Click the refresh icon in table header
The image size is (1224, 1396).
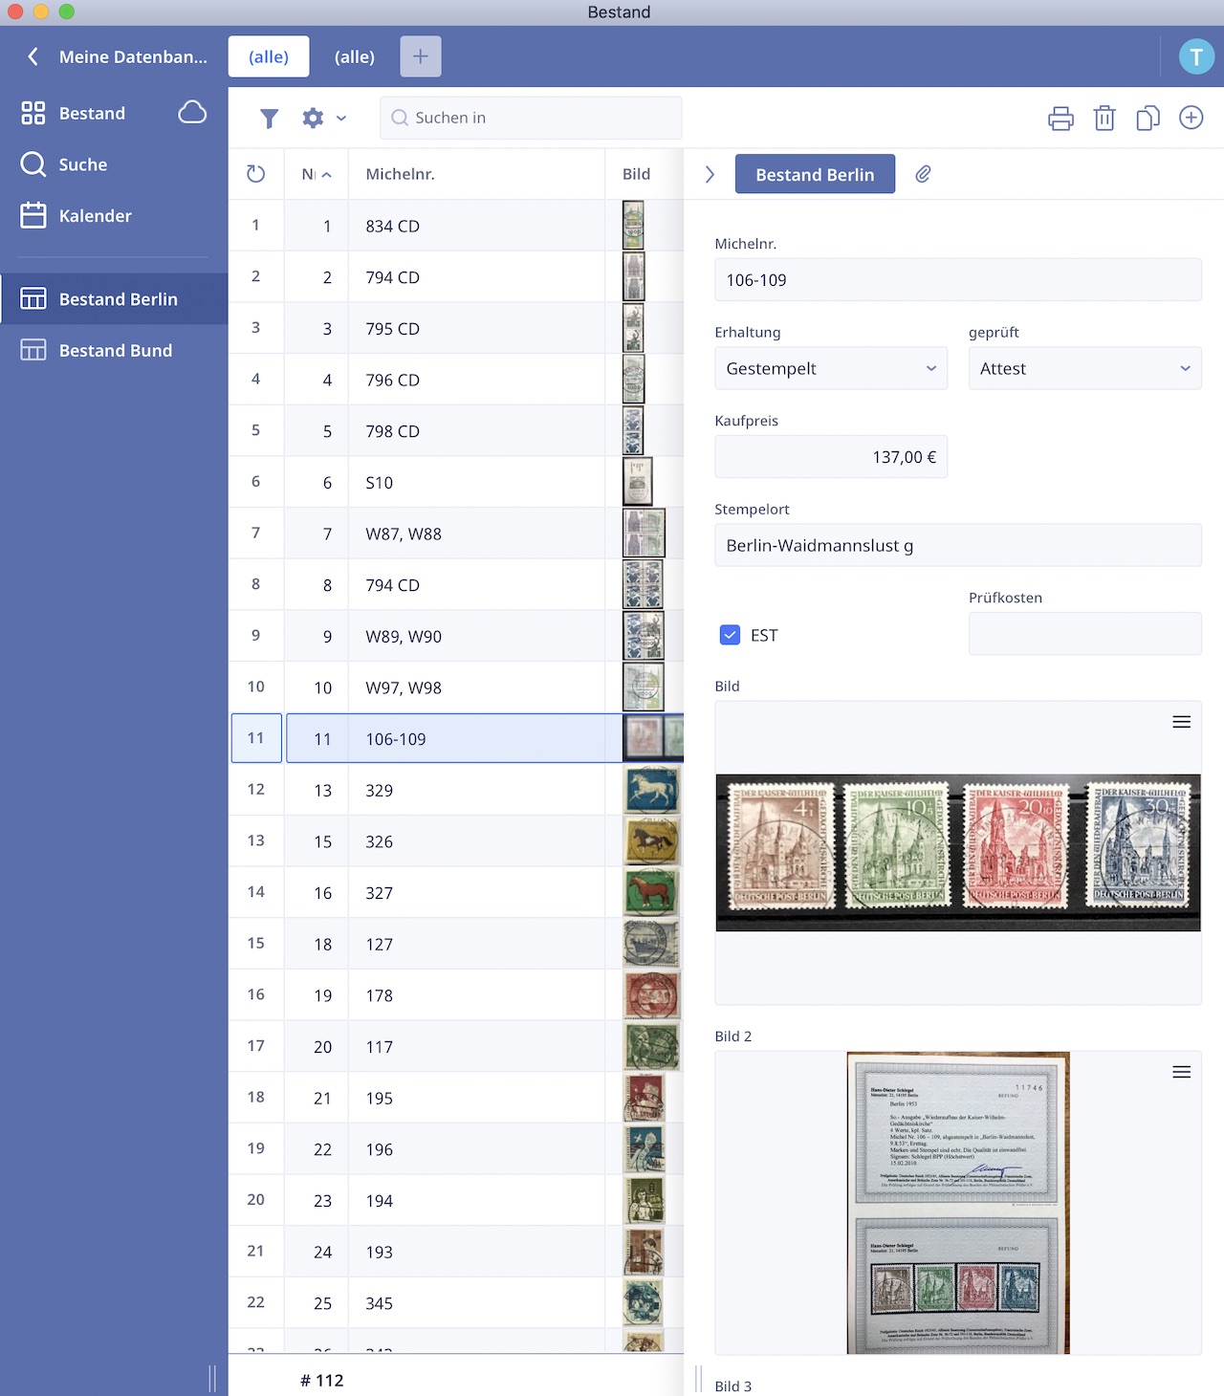point(255,174)
